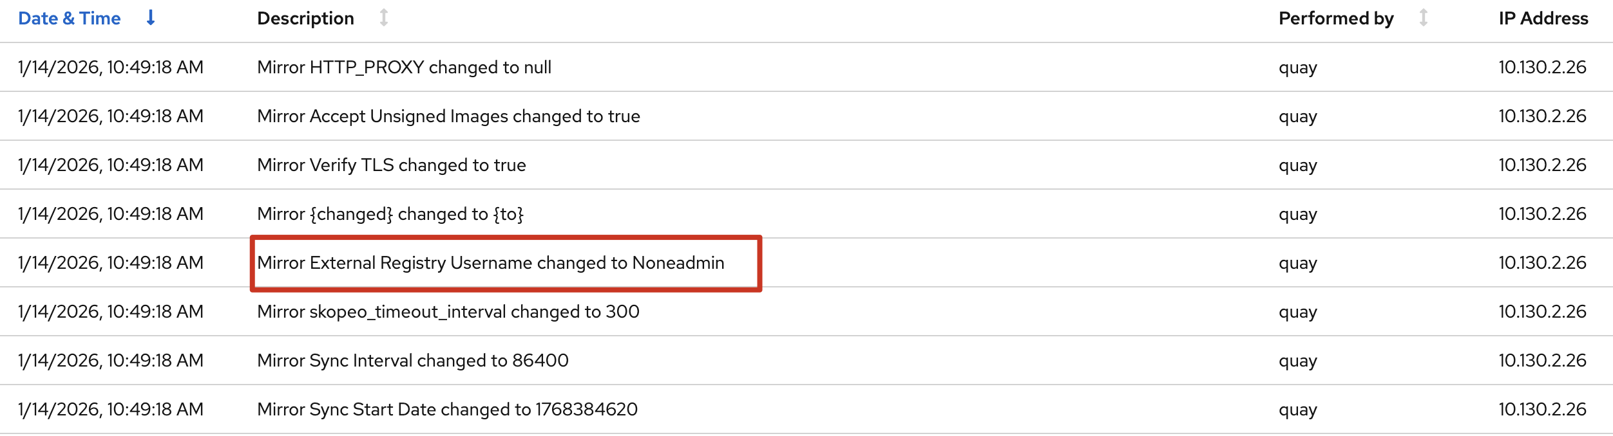The height and width of the screenshot is (436, 1613).
Task: Click the IP Address column header
Action: click(x=1543, y=19)
